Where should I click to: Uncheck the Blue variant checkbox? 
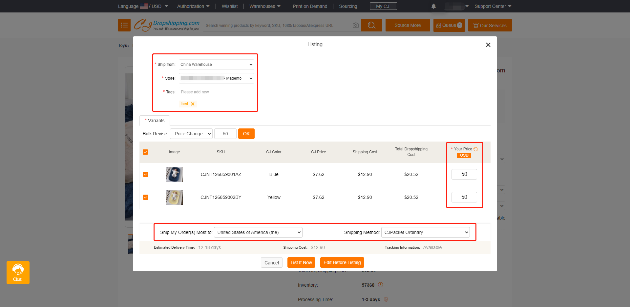click(146, 174)
